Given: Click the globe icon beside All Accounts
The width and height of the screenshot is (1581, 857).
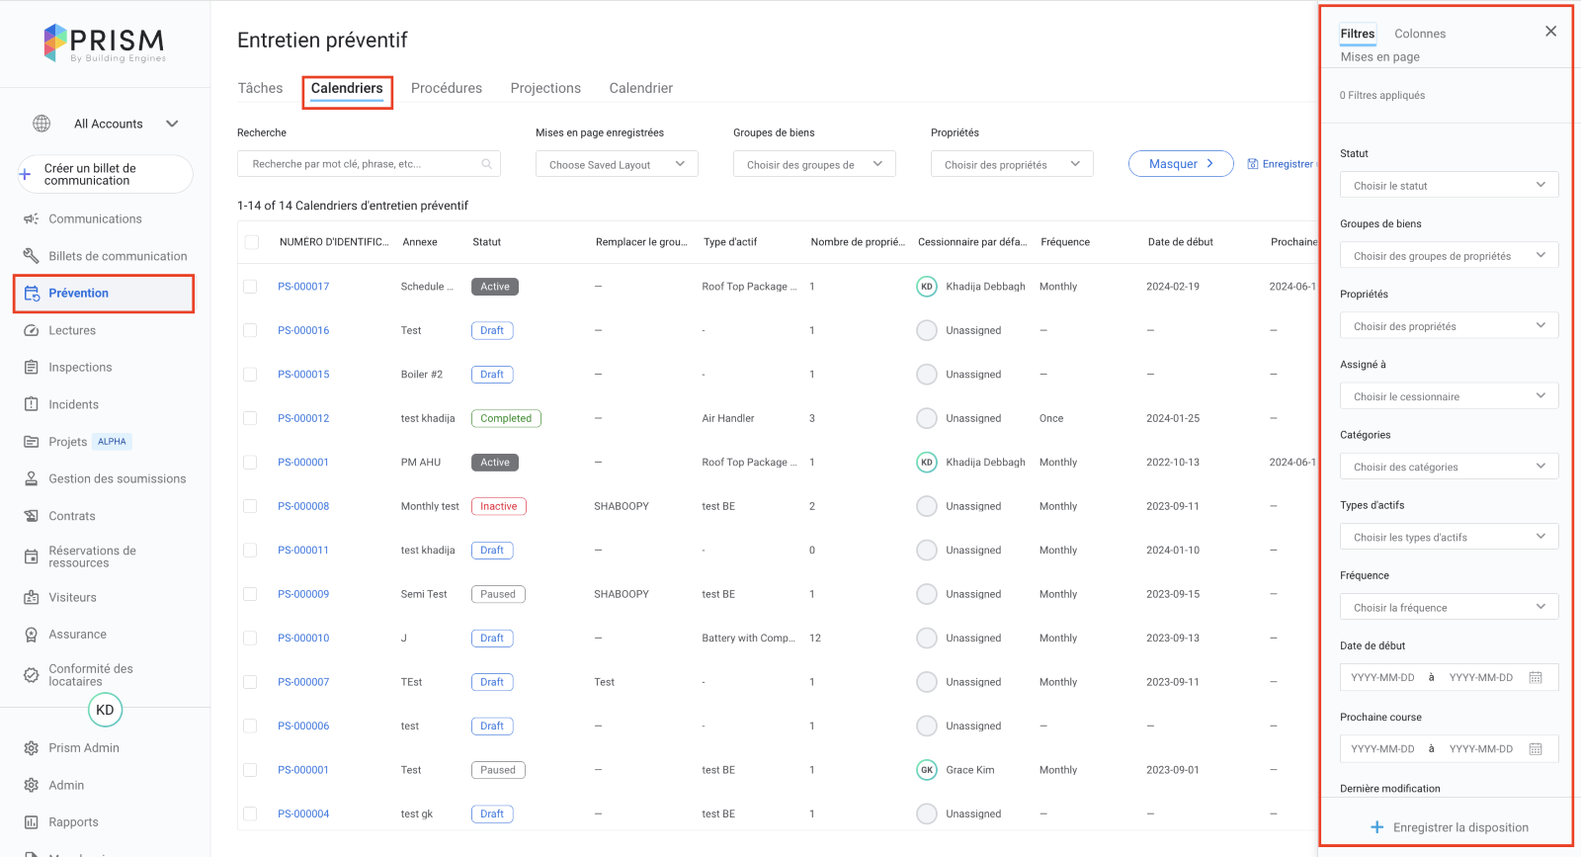Looking at the screenshot, I should point(42,124).
